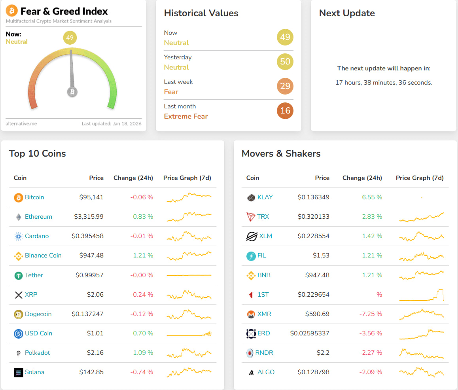Screen dimensions: 458x390
Task: Click the 1ST 7d price graph
Action: point(422,295)
